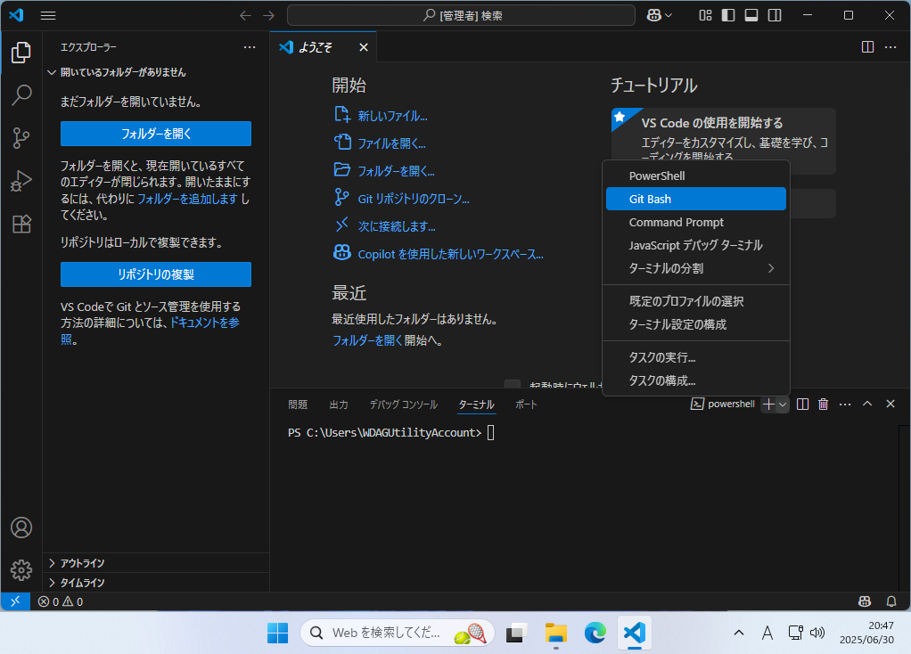The height and width of the screenshot is (654, 911).
Task: Switch to the Ports panel tab
Action: coord(527,405)
